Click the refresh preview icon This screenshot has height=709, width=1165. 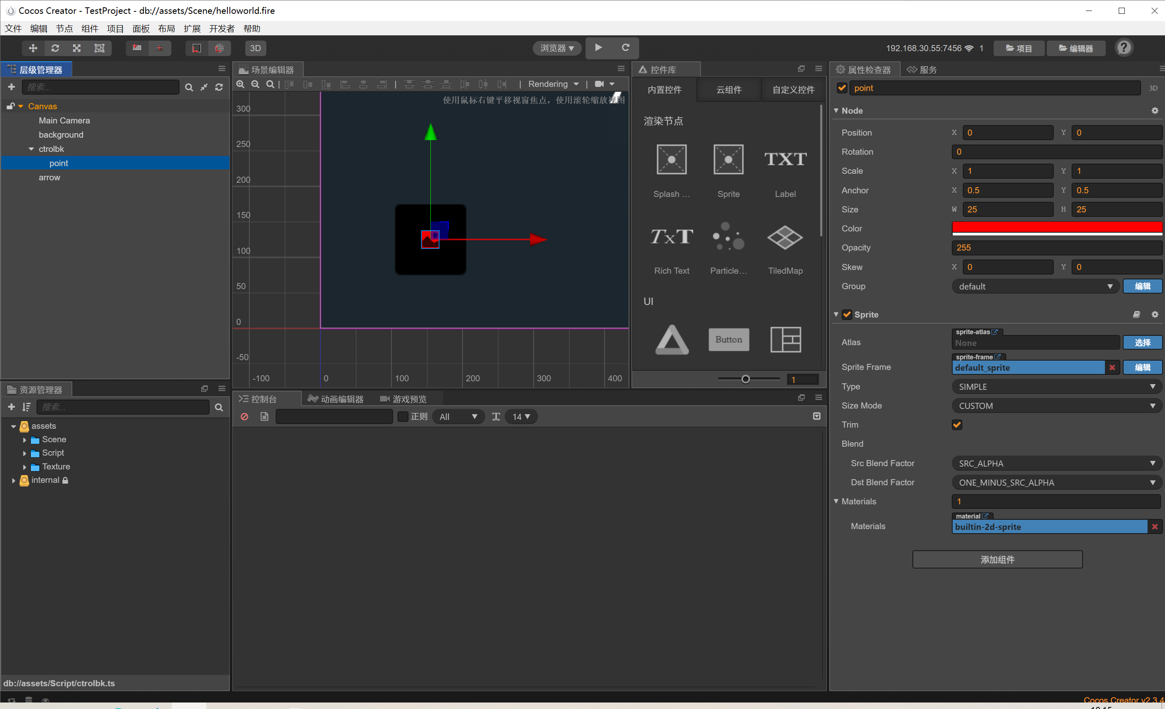click(625, 48)
